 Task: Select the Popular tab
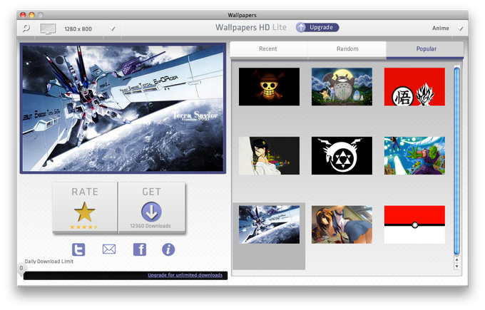tap(426, 49)
